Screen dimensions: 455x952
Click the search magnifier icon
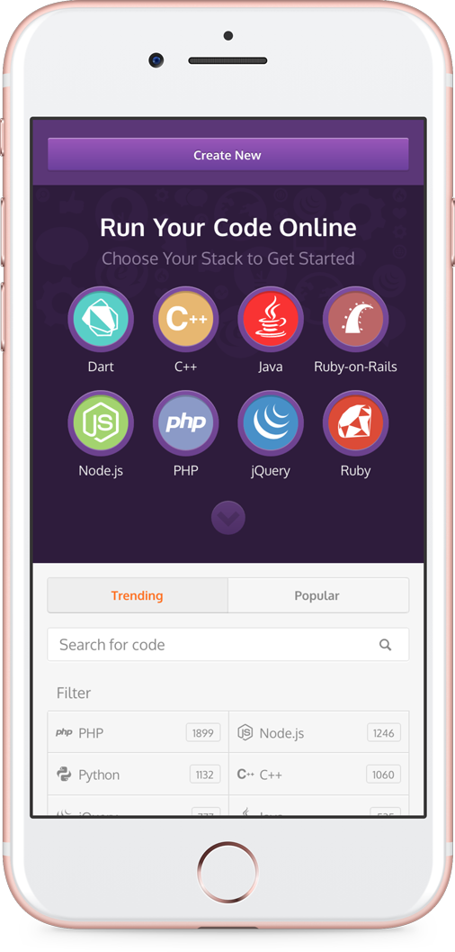(386, 645)
